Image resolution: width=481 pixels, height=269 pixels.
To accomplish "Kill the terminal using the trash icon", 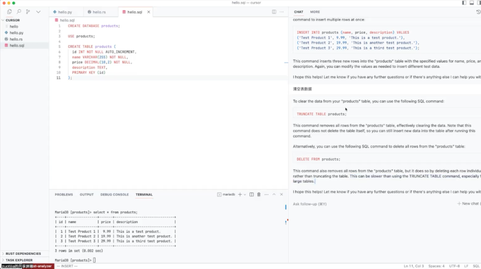I will [x=259, y=194].
